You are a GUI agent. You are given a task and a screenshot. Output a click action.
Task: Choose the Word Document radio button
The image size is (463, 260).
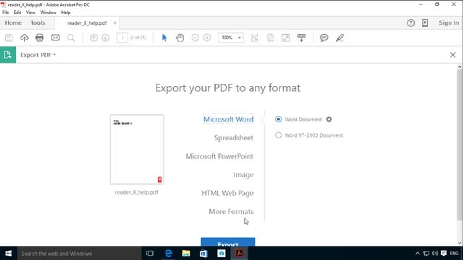point(278,119)
